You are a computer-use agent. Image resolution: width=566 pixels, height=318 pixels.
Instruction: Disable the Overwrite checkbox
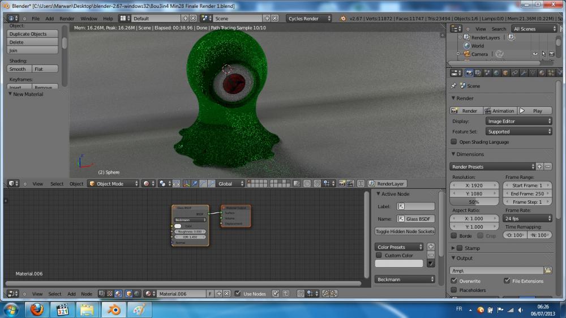coord(454,281)
